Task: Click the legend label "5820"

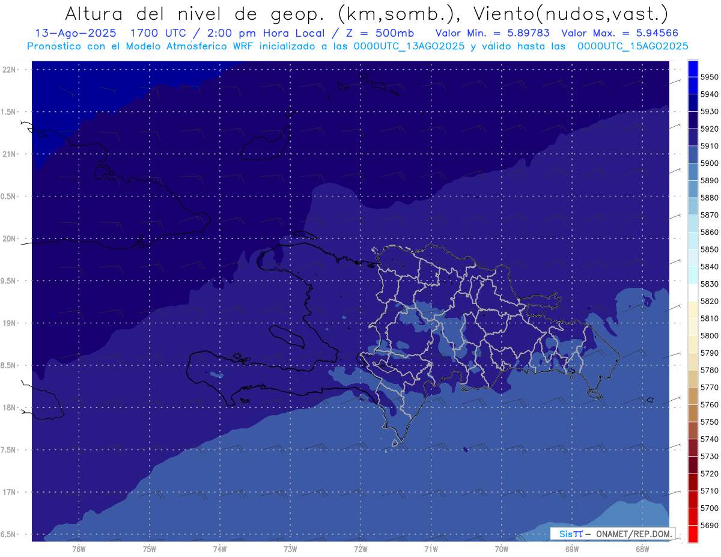Action: (710, 301)
